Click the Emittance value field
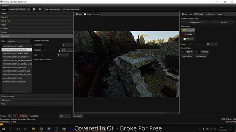236x132 pixels. pyautogui.click(x=67, y=45)
